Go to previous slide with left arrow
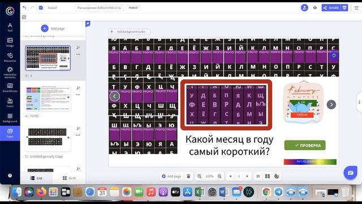 click(114, 96)
